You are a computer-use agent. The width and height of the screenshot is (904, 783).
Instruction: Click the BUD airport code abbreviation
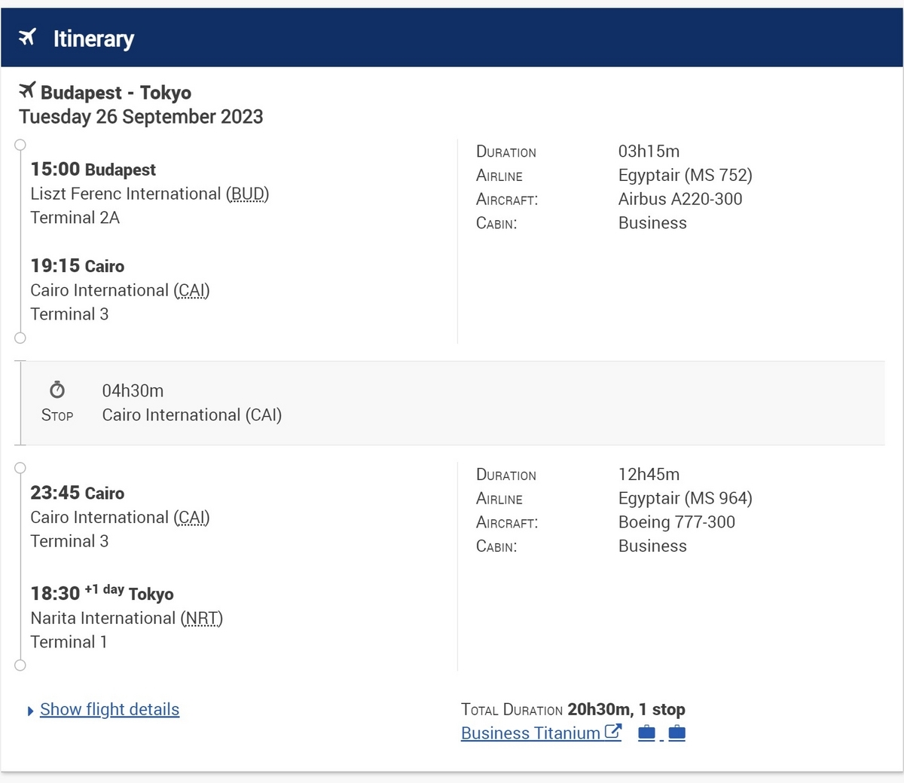click(248, 194)
